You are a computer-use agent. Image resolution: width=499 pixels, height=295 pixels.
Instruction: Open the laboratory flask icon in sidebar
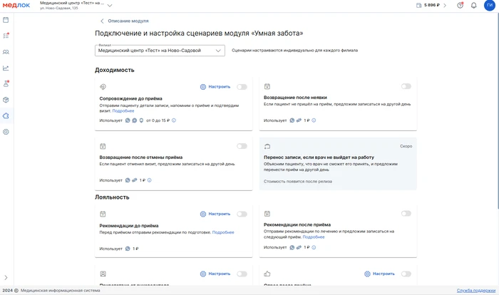pyautogui.click(x=6, y=83)
